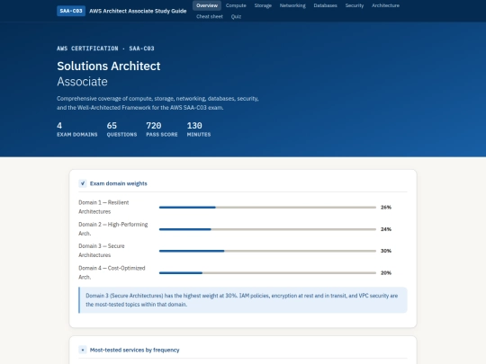Open the Overview tab
The image size is (486, 364).
pos(207,5)
